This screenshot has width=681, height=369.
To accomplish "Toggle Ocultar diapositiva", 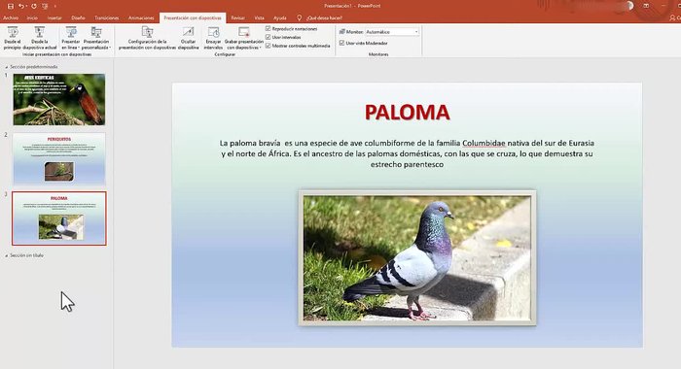I will 188,38.
